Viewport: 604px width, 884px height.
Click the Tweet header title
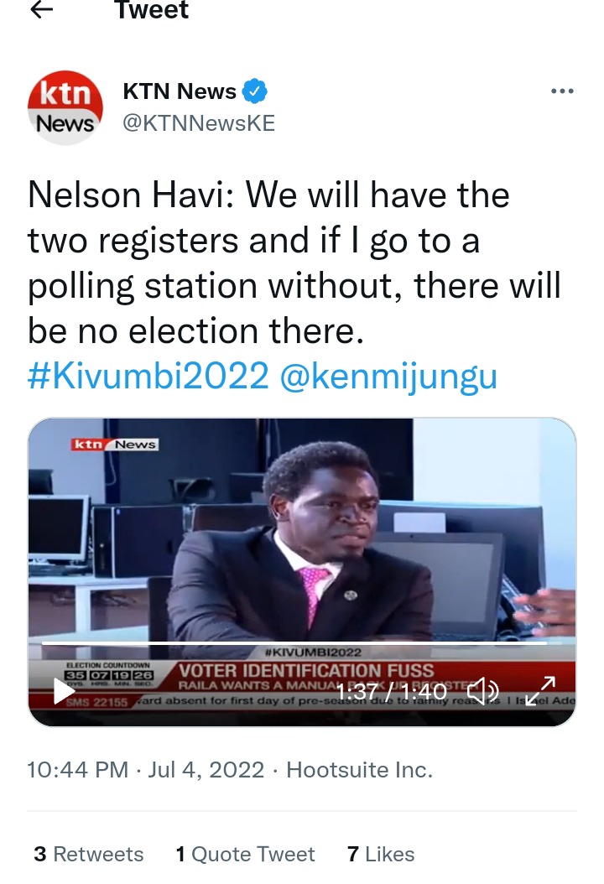pos(151,10)
